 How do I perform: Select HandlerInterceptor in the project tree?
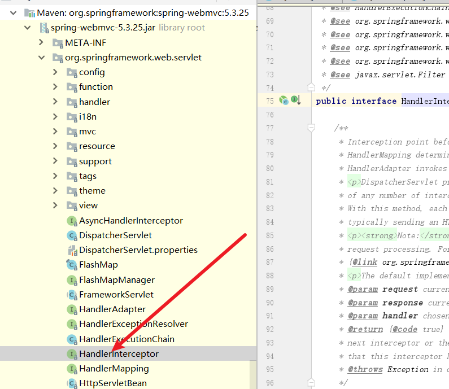pyautogui.click(x=119, y=354)
